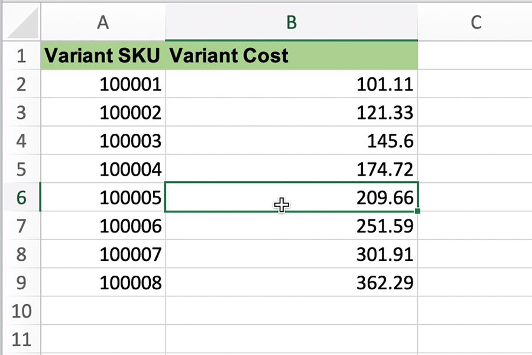Click the cost value 301.91
Viewport: 532px width, 355px height.
(x=385, y=254)
